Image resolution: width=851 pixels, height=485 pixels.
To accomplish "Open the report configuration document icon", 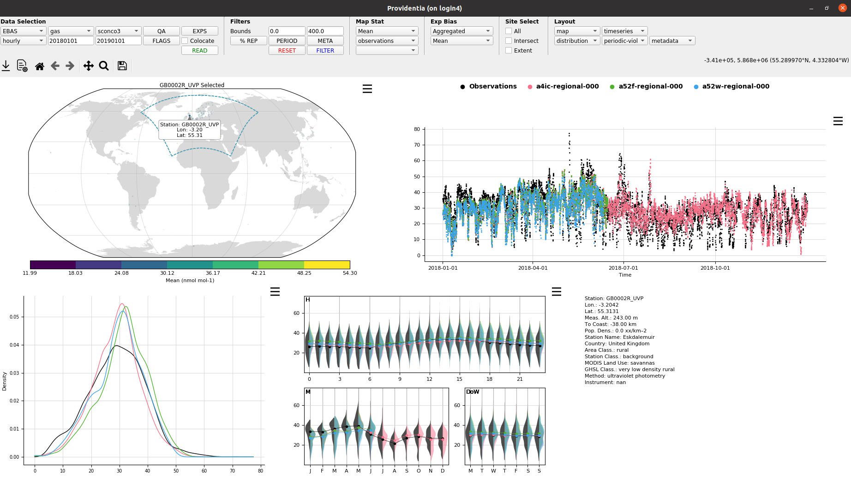I will (x=22, y=66).
